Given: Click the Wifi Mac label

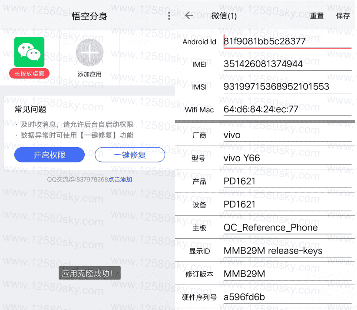Looking at the screenshot, I should click(x=199, y=110).
